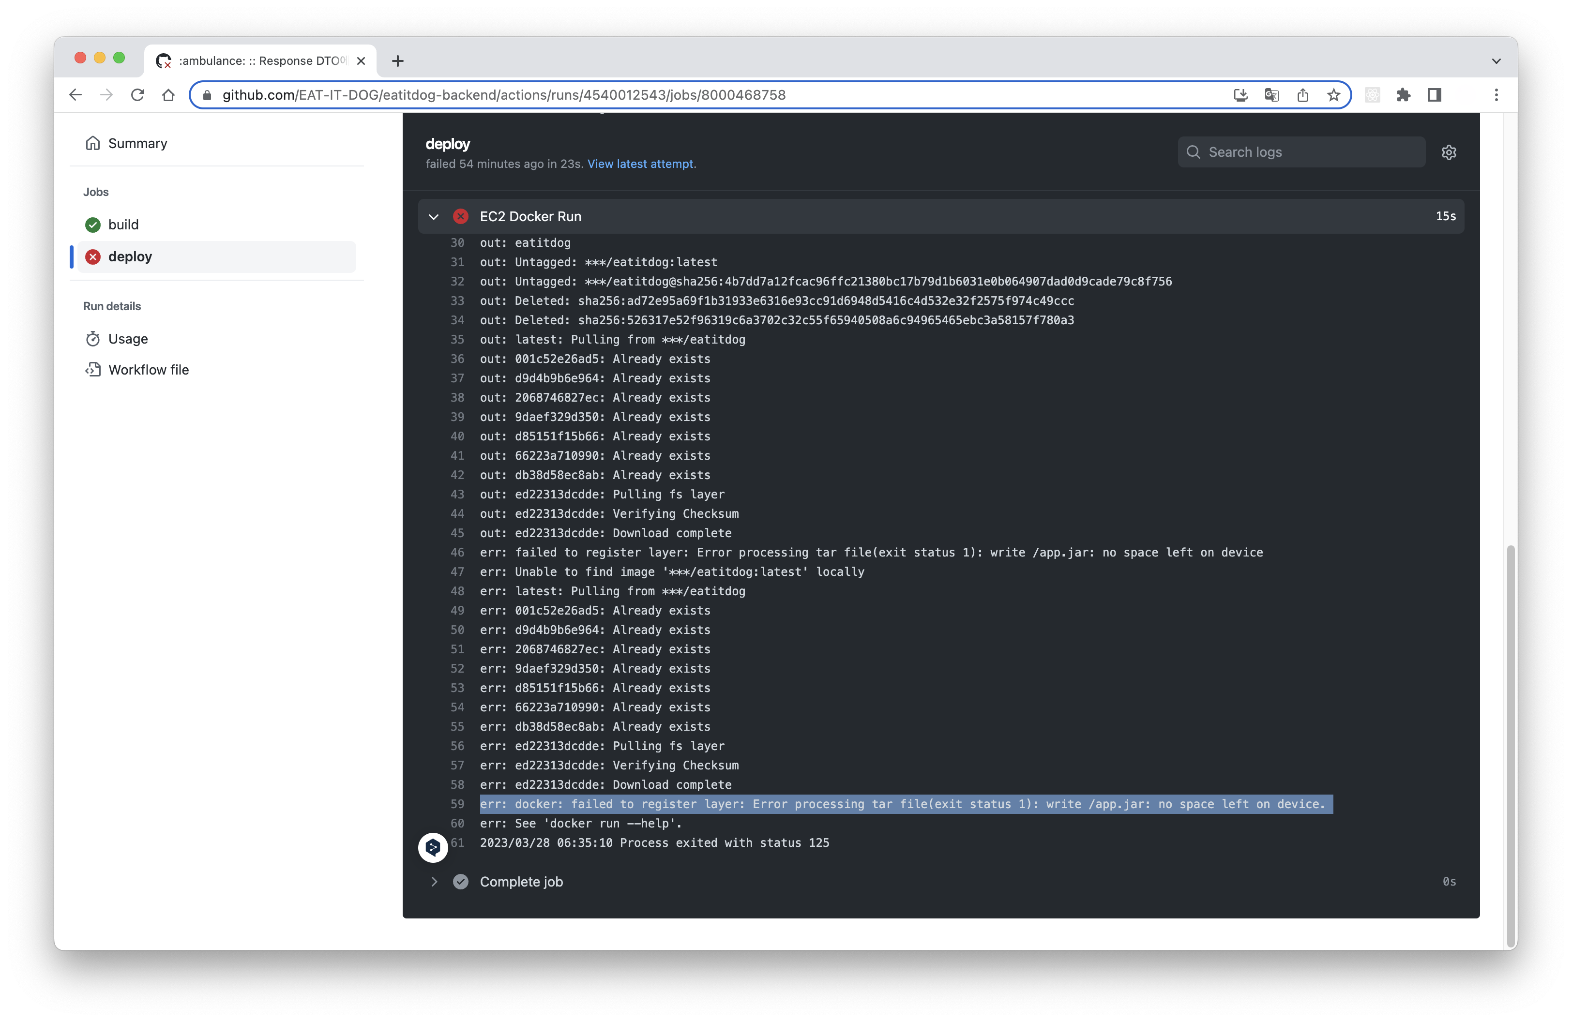Select the build job
Viewport: 1572px width, 1022px height.
pos(123,225)
